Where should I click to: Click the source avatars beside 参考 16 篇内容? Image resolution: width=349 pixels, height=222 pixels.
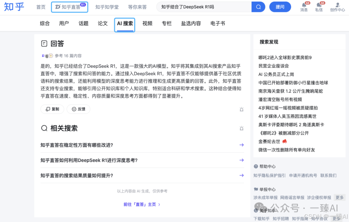[x=48, y=56]
